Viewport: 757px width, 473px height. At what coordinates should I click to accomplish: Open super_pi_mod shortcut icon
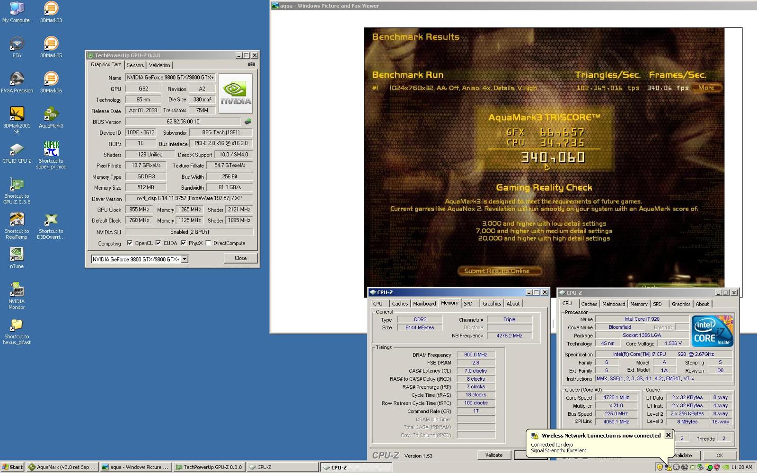coord(51,155)
